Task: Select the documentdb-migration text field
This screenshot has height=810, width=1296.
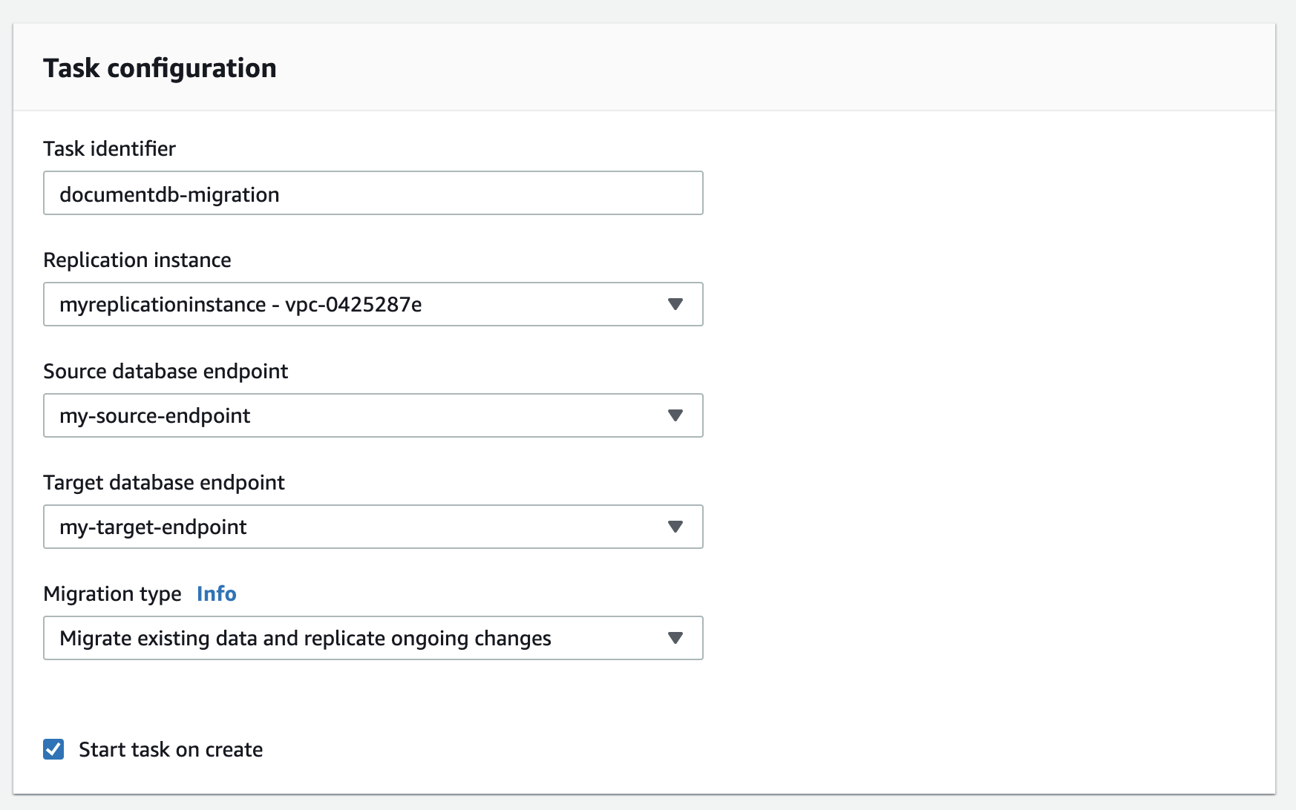Action: pos(371,194)
